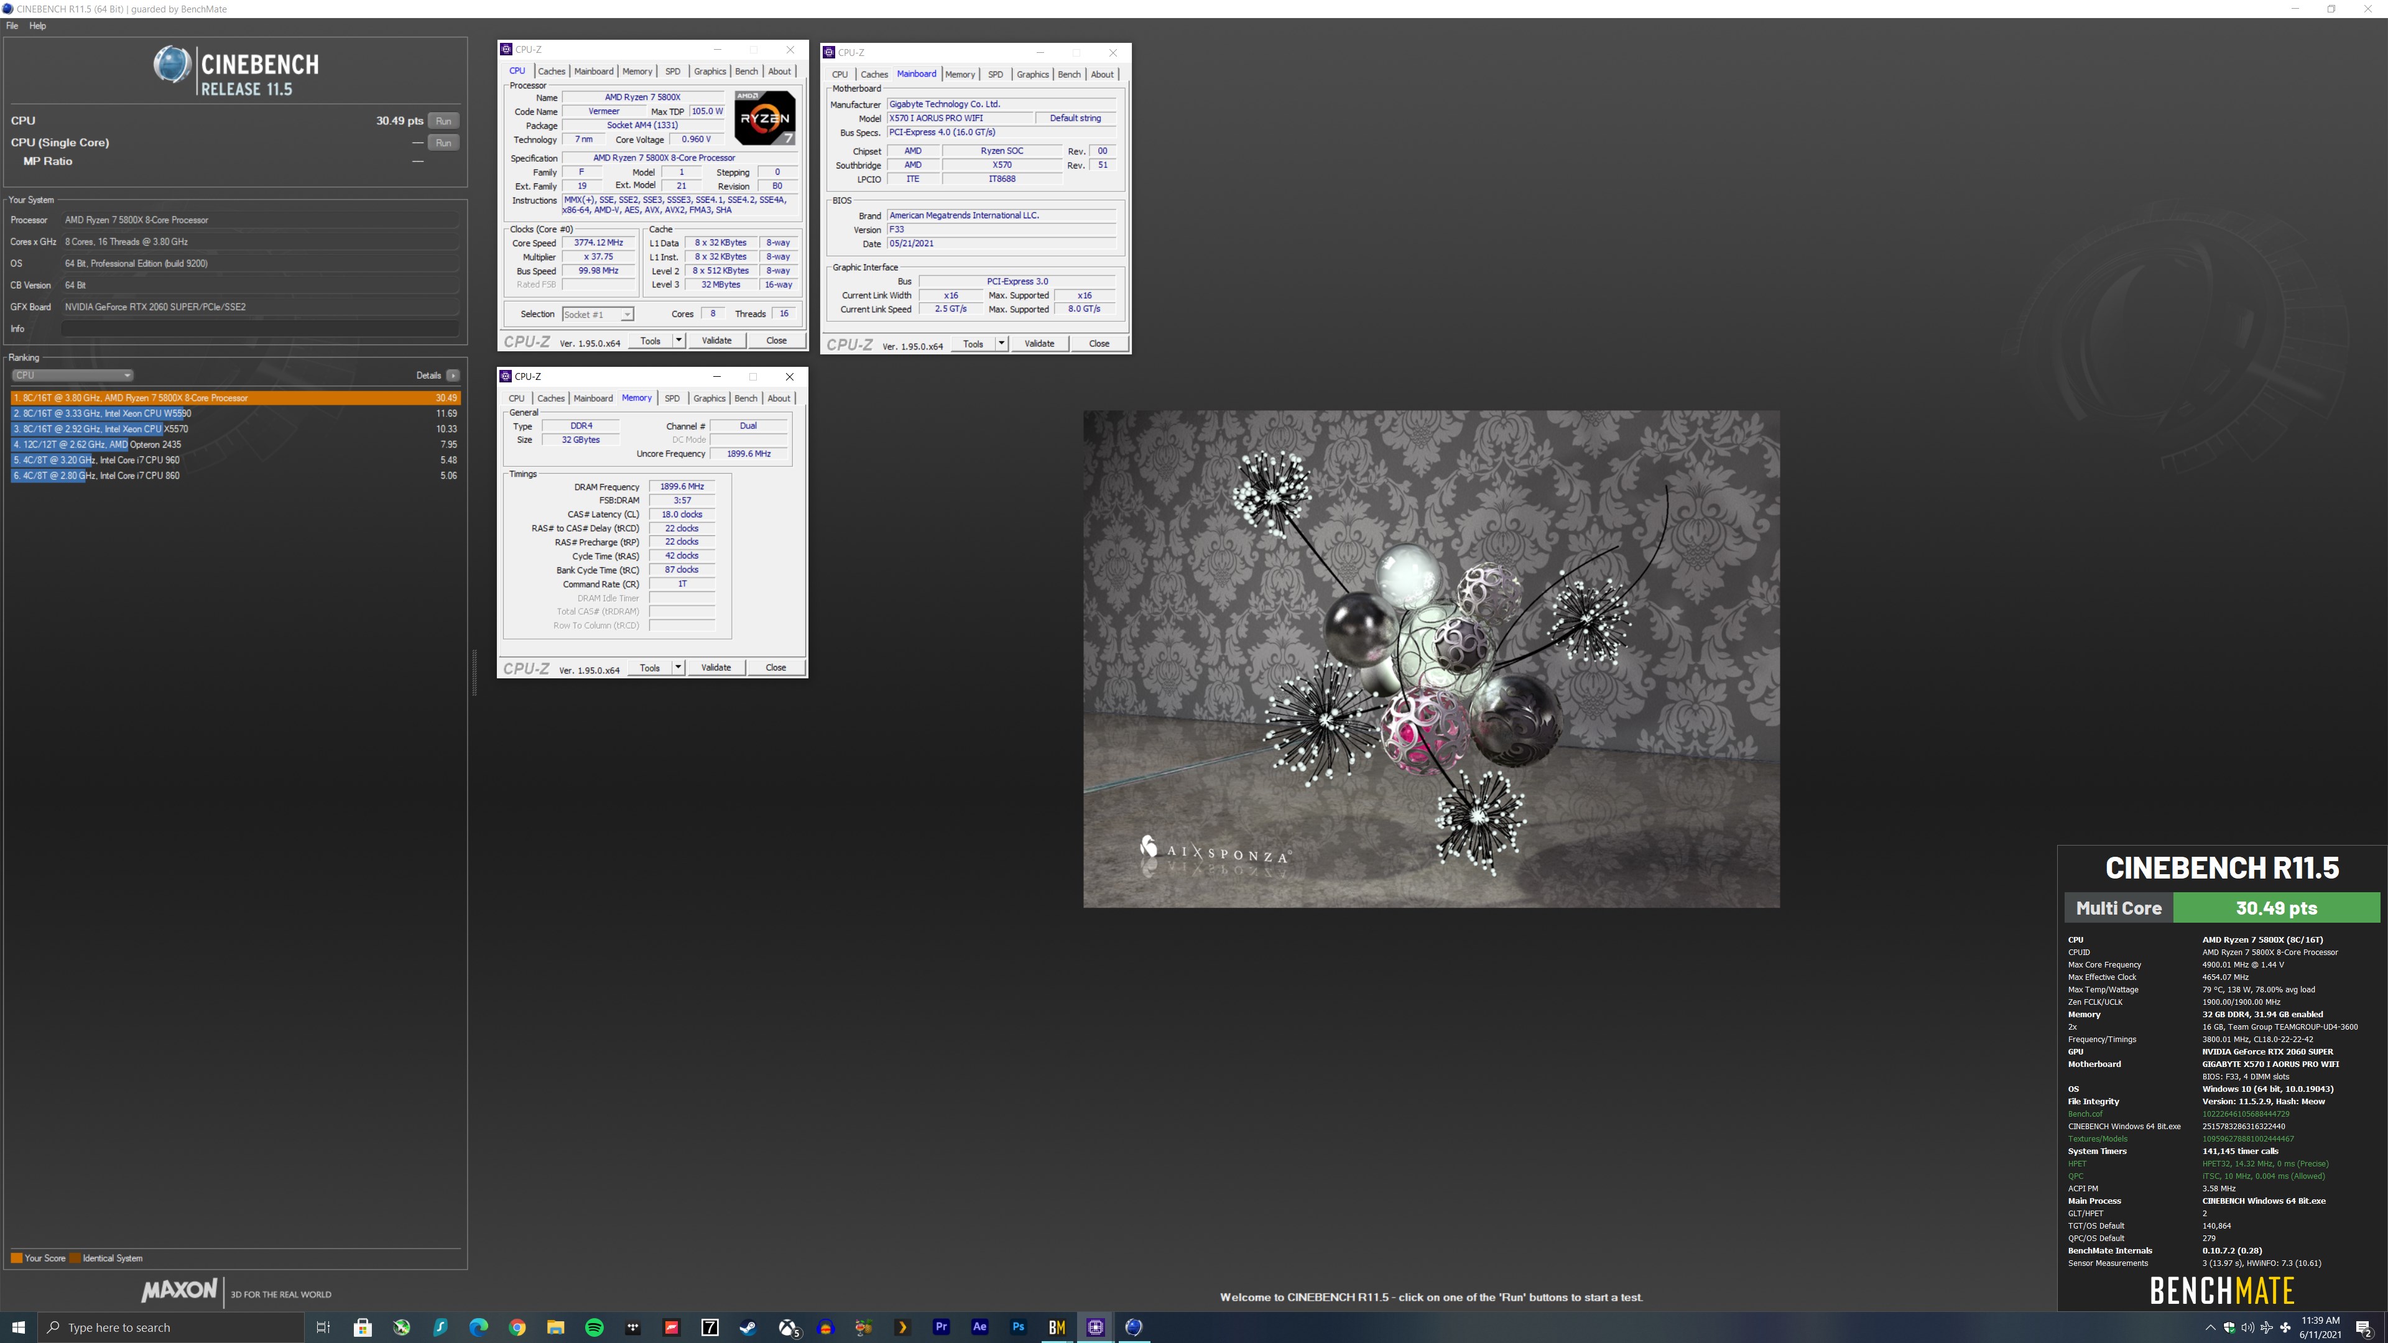
Task: Launch Adobe After Effects from the taskbar
Action: (980, 1327)
